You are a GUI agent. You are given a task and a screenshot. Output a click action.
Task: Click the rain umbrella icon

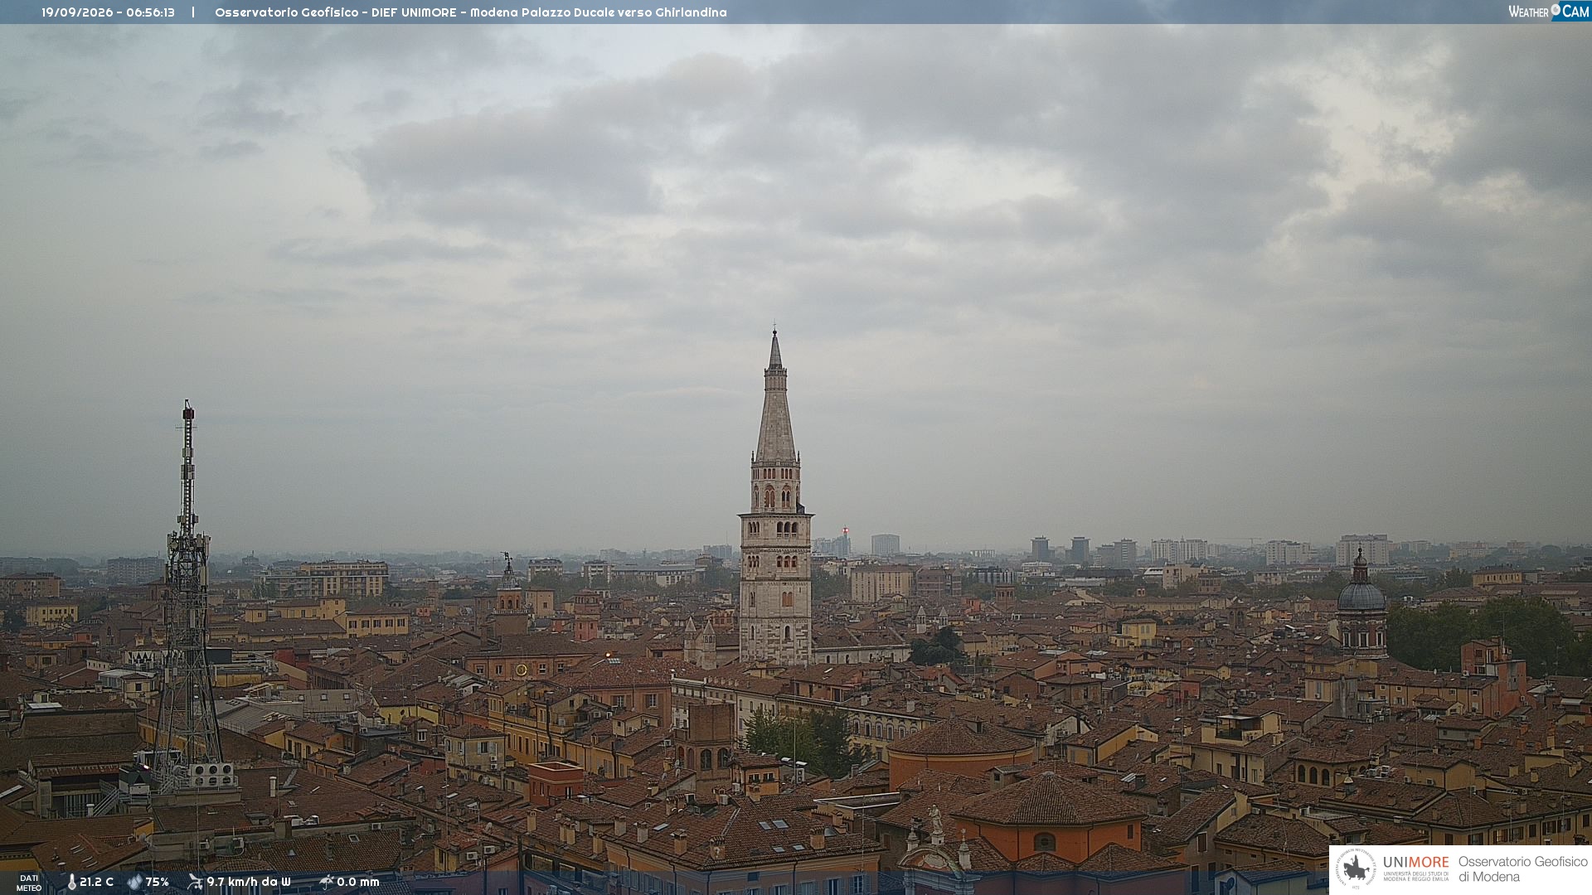326,882
